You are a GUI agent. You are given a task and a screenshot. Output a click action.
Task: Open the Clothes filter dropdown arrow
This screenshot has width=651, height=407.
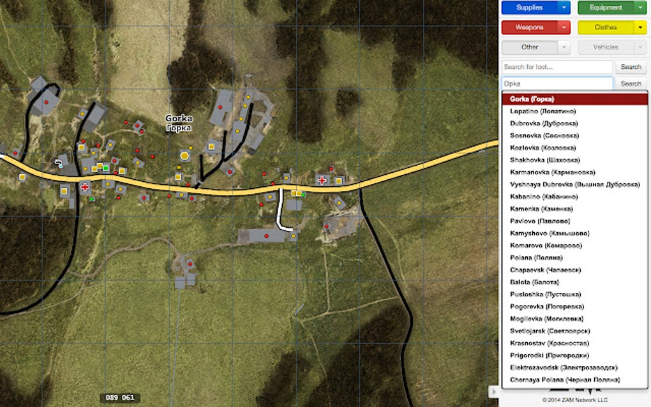(x=640, y=27)
